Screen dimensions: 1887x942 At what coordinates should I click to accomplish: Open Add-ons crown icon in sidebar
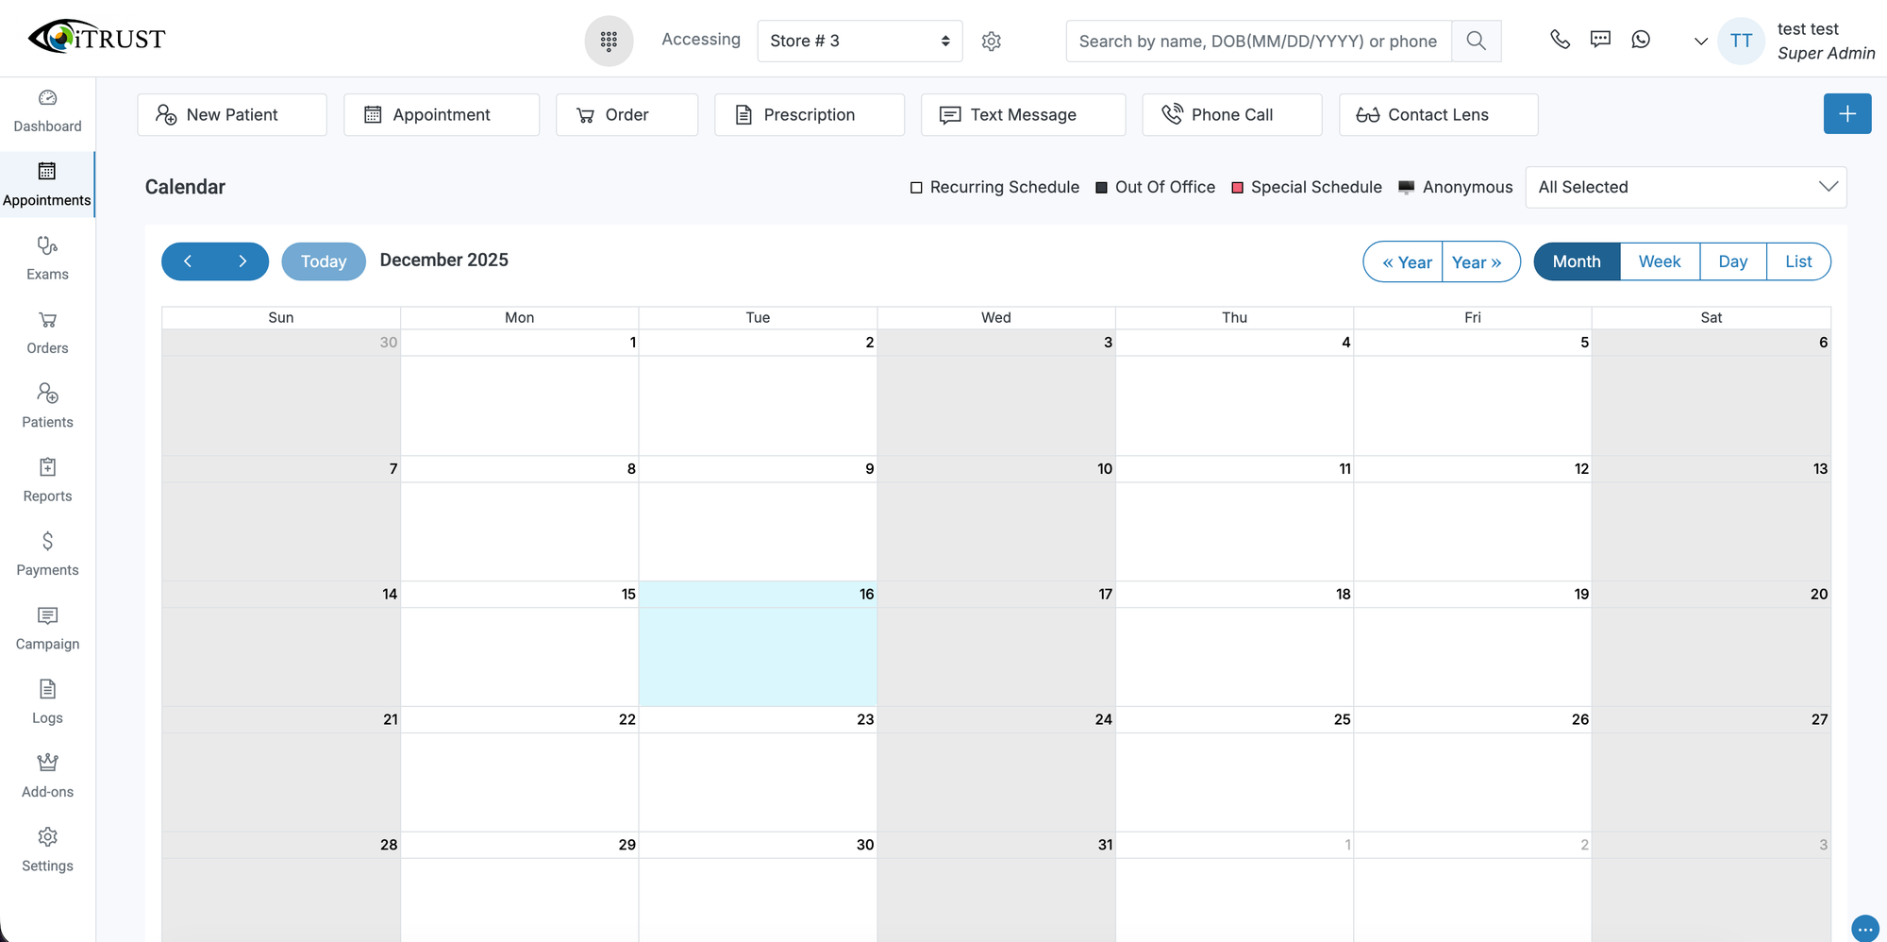pos(47,763)
